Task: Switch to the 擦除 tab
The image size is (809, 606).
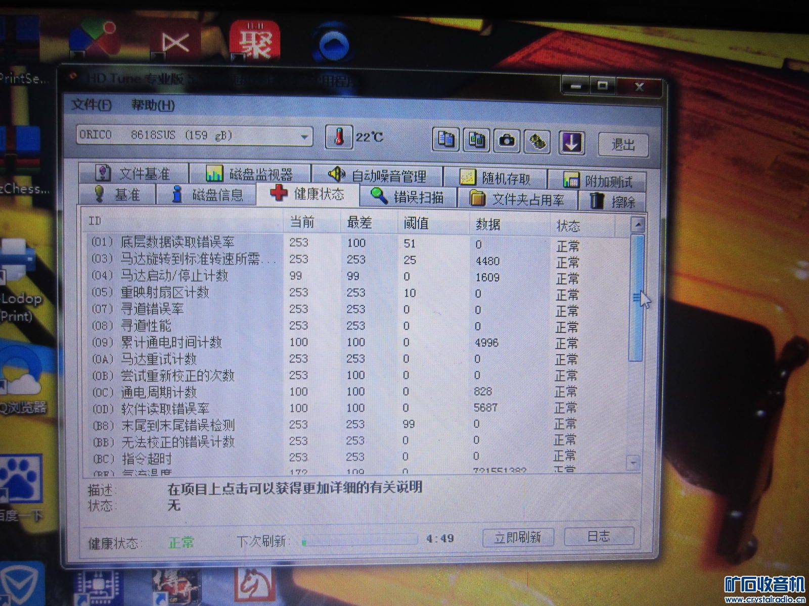Action: tap(613, 201)
